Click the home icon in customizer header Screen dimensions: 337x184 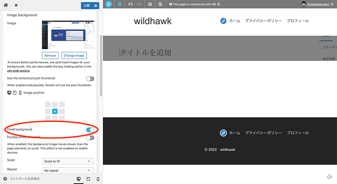click(x=6, y=5)
